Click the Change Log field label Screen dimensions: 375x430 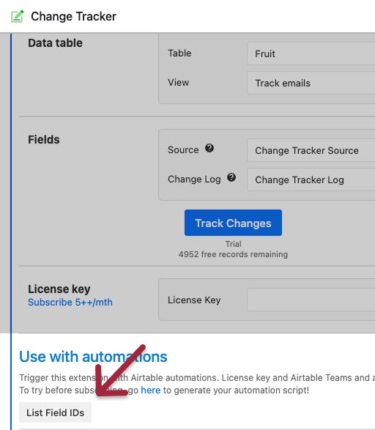194,179
